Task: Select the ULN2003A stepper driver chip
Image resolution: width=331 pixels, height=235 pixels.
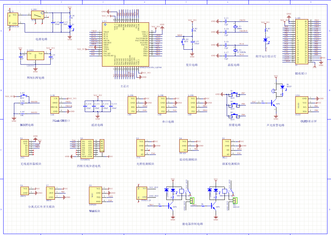Action: (87, 149)
